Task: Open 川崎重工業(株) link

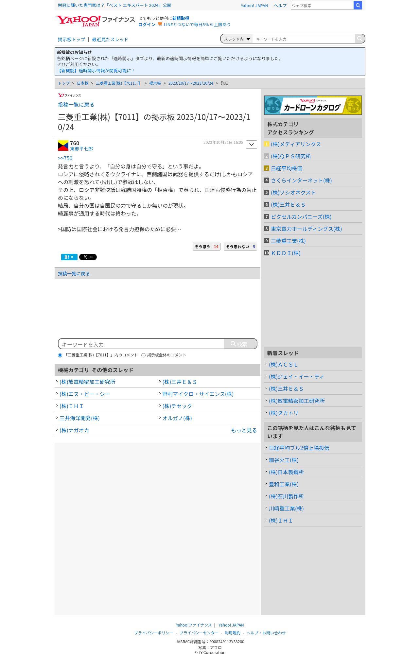Action: pyautogui.click(x=286, y=508)
